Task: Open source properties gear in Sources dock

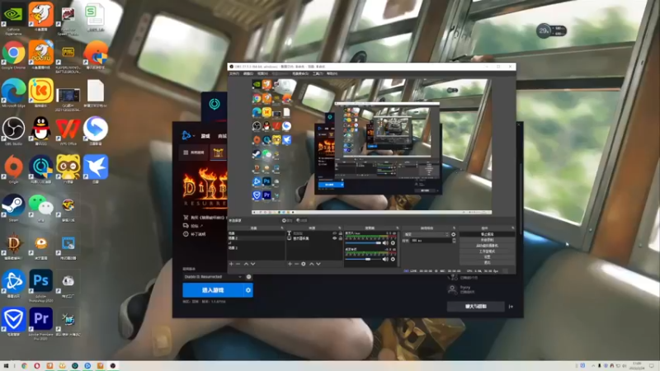Action: point(304,264)
